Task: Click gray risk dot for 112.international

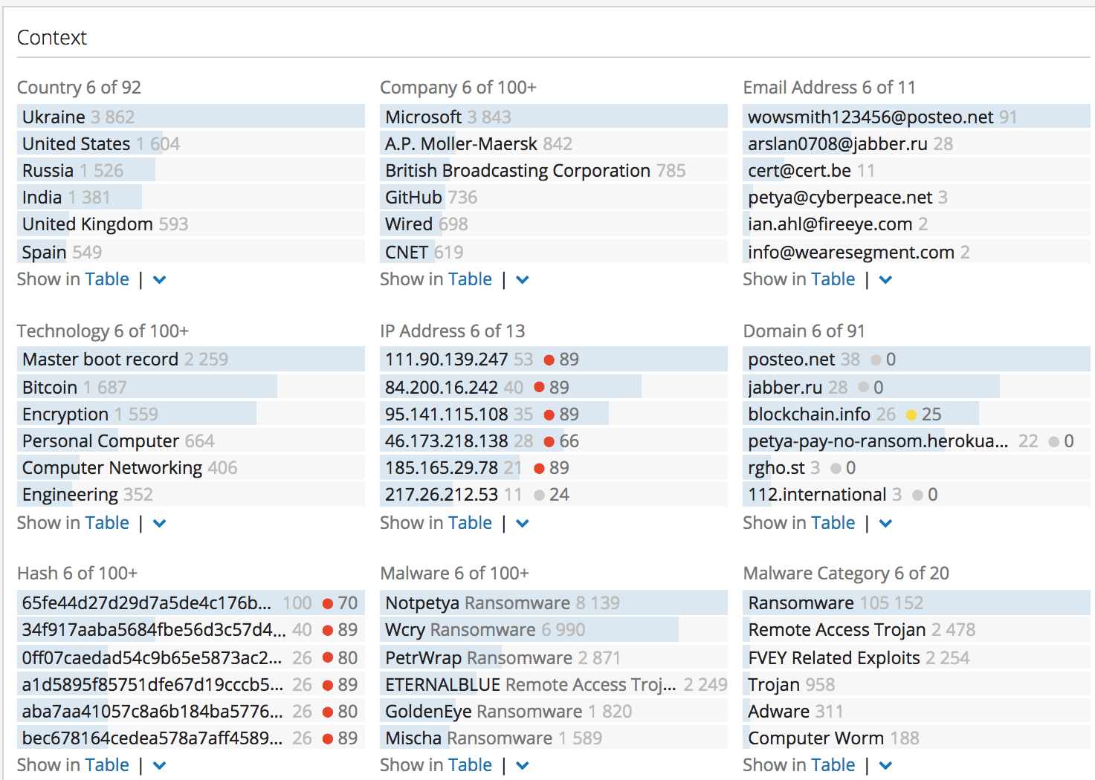Action: (918, 495)
